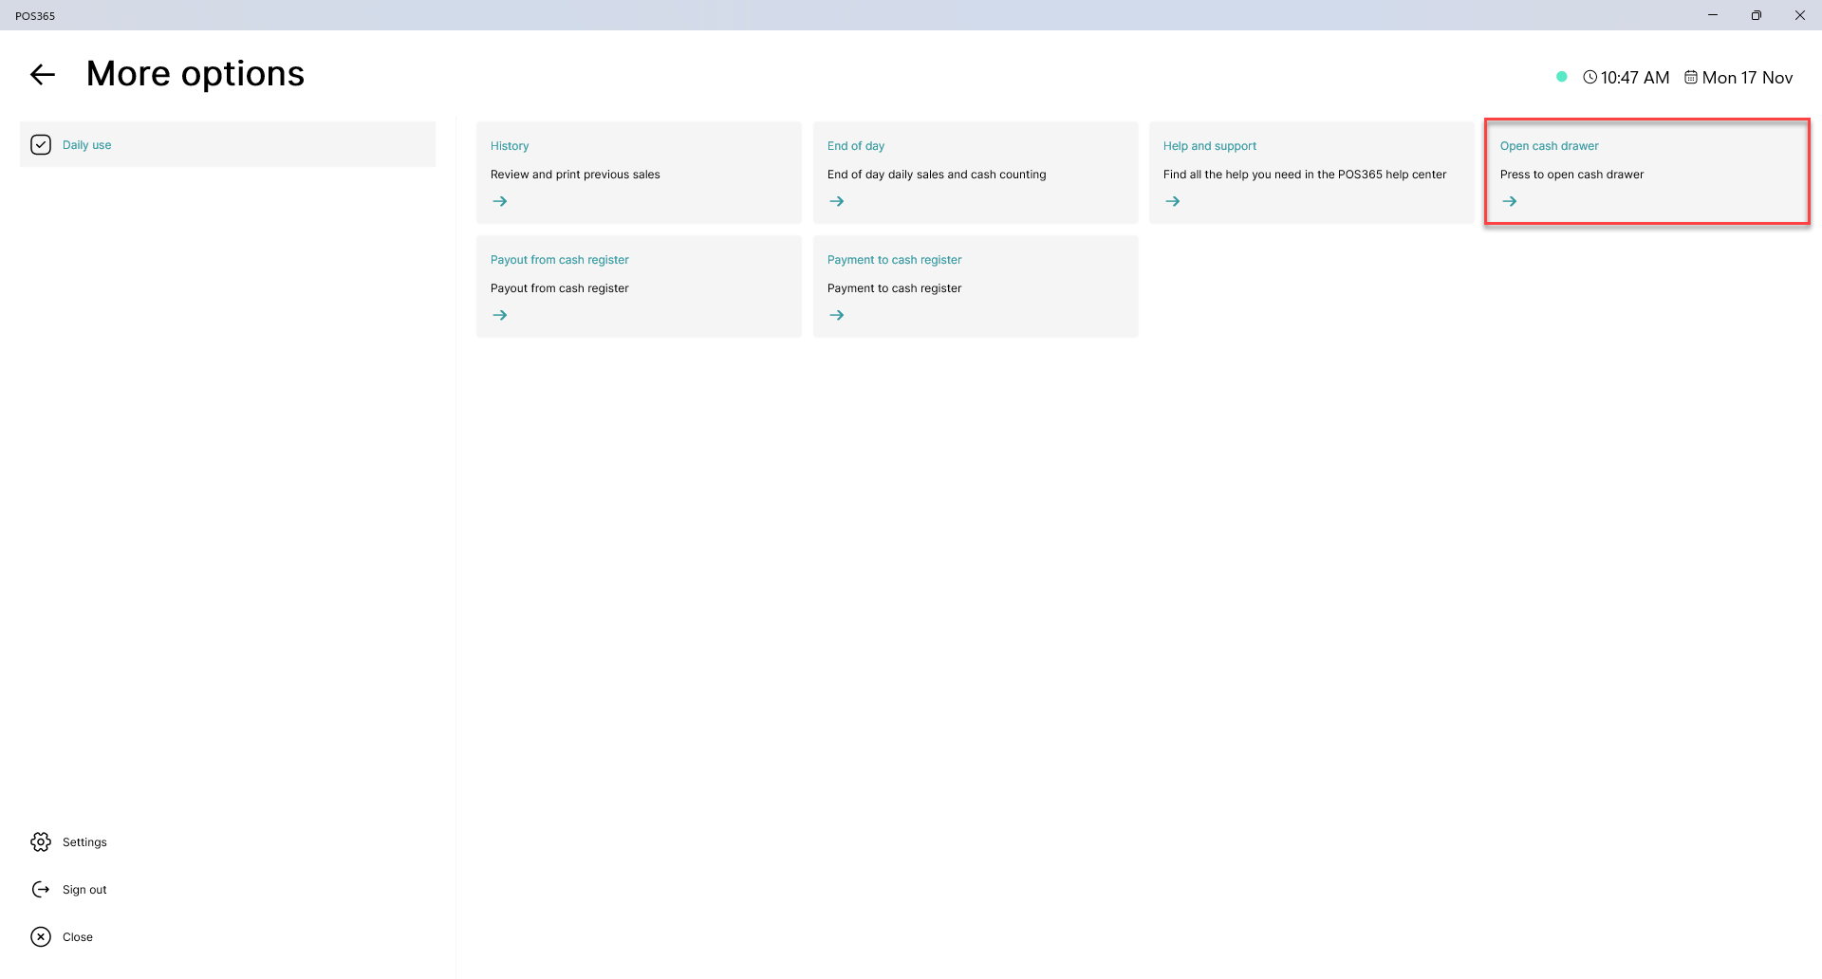
Task: Click the green connection status dot
Action: (x=1562, y=77)
